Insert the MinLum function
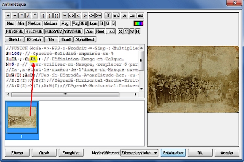244x162 pixels. (50, 23)
